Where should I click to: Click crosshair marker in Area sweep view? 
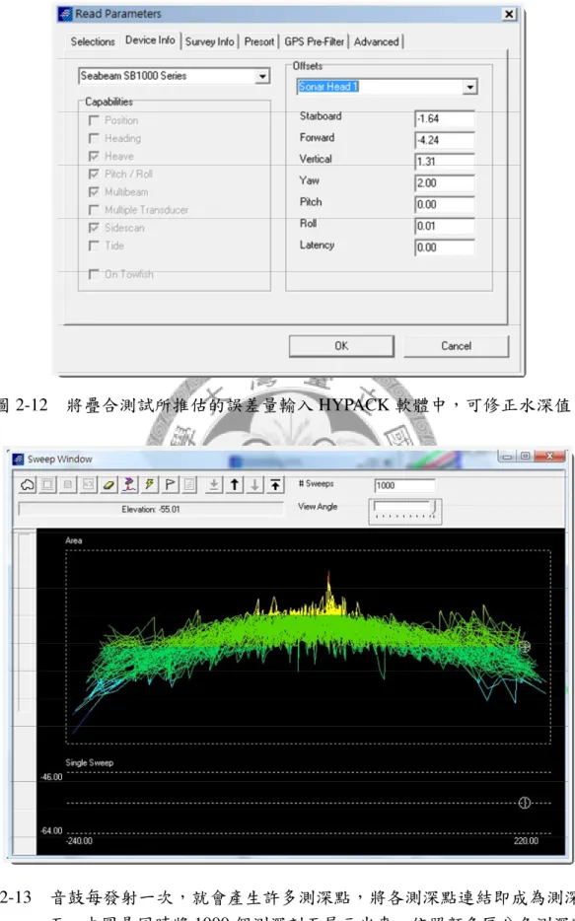pos(525,647)
